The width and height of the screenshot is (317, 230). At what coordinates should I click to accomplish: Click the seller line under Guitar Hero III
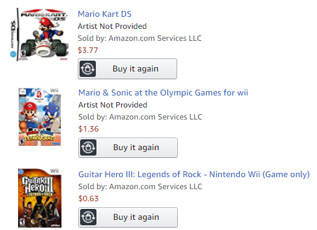pyautogui.click(x=140, y=187)
